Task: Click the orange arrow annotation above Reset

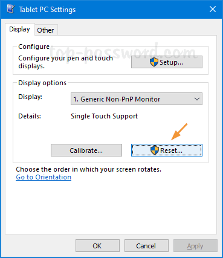Action: pos(179,132)
